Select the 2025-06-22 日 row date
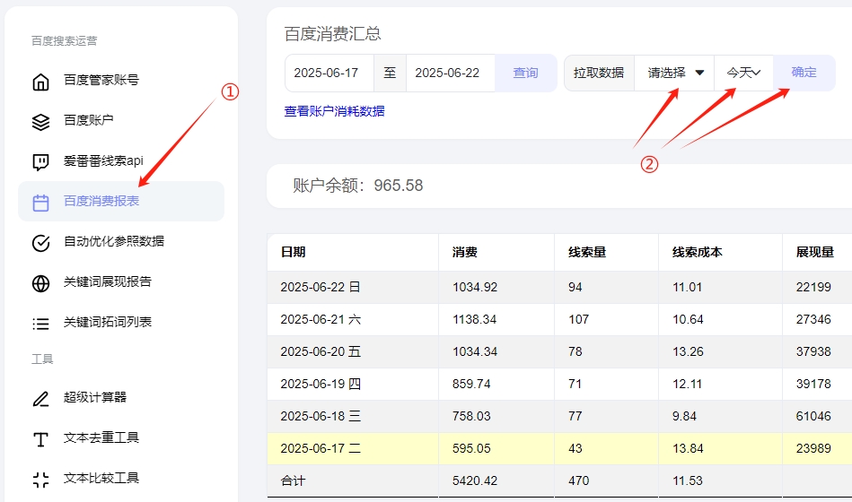This screenshot has width=852, height=502. click(x=320, y=287)
